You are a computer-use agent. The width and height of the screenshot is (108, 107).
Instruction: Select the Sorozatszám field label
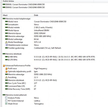[x=13, y=24]
